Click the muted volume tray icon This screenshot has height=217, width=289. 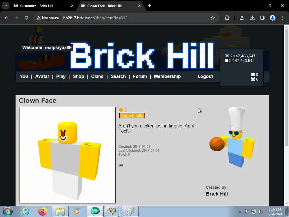point(260,212)
